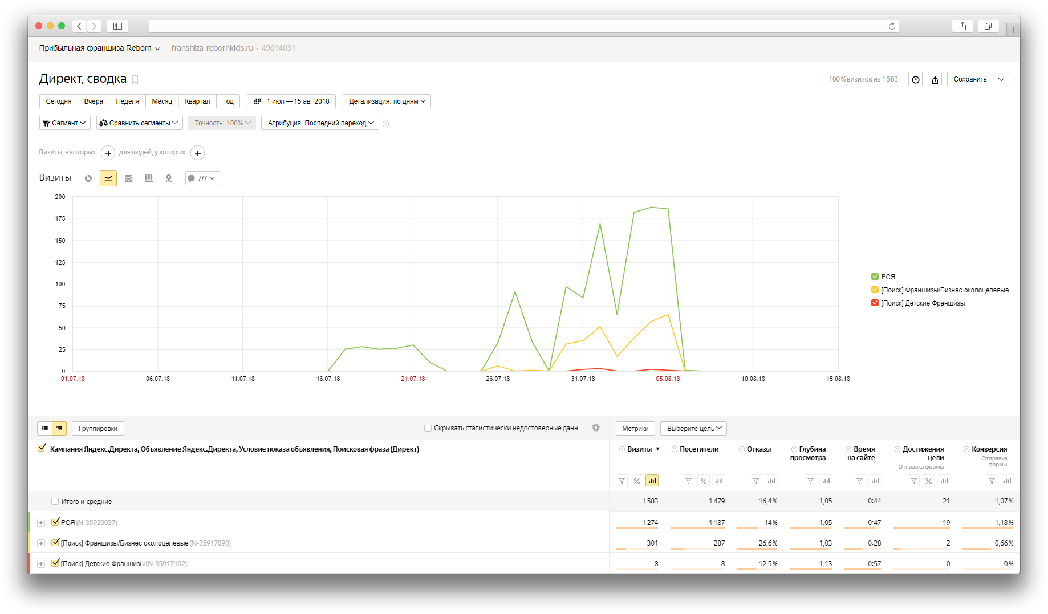Open the report history clock icon
The image size is (1048, 614).
[916, 79]
